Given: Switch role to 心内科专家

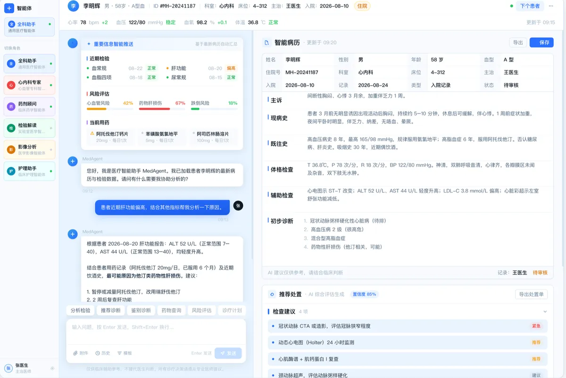Looking at the screenshot, I should [x=29, y=85].
